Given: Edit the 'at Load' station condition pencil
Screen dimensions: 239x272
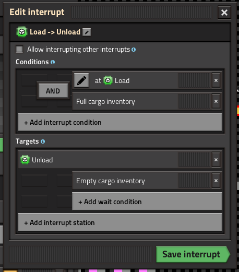Looking at the screenshot, I should click(x=81, y=80).
